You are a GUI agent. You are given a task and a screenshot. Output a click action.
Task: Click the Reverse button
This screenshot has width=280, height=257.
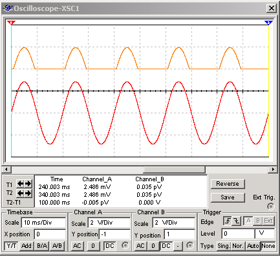tap(228, 184)
